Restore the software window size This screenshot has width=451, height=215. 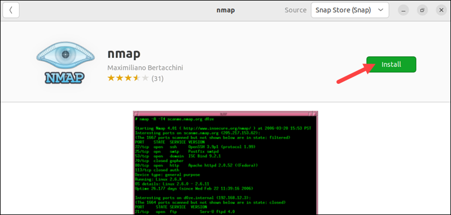(422, 10)
